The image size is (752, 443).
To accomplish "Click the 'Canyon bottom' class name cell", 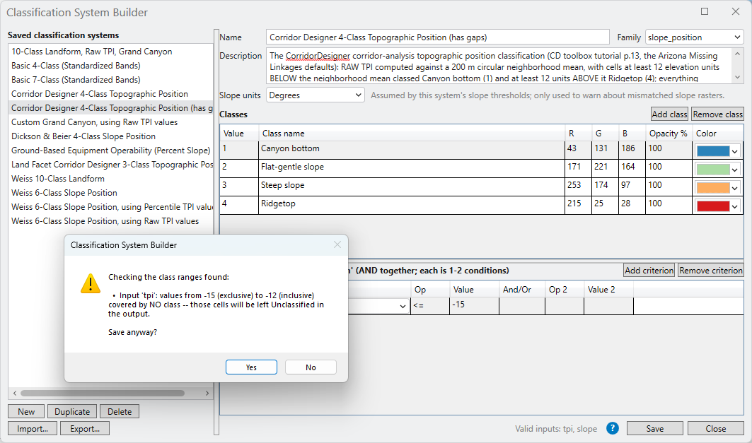I will click(x=412, y=149).
